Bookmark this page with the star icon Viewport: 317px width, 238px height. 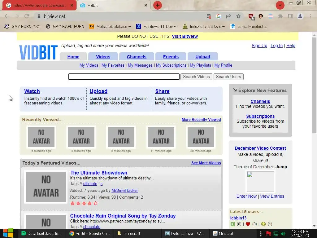click(x=238, y=16)
